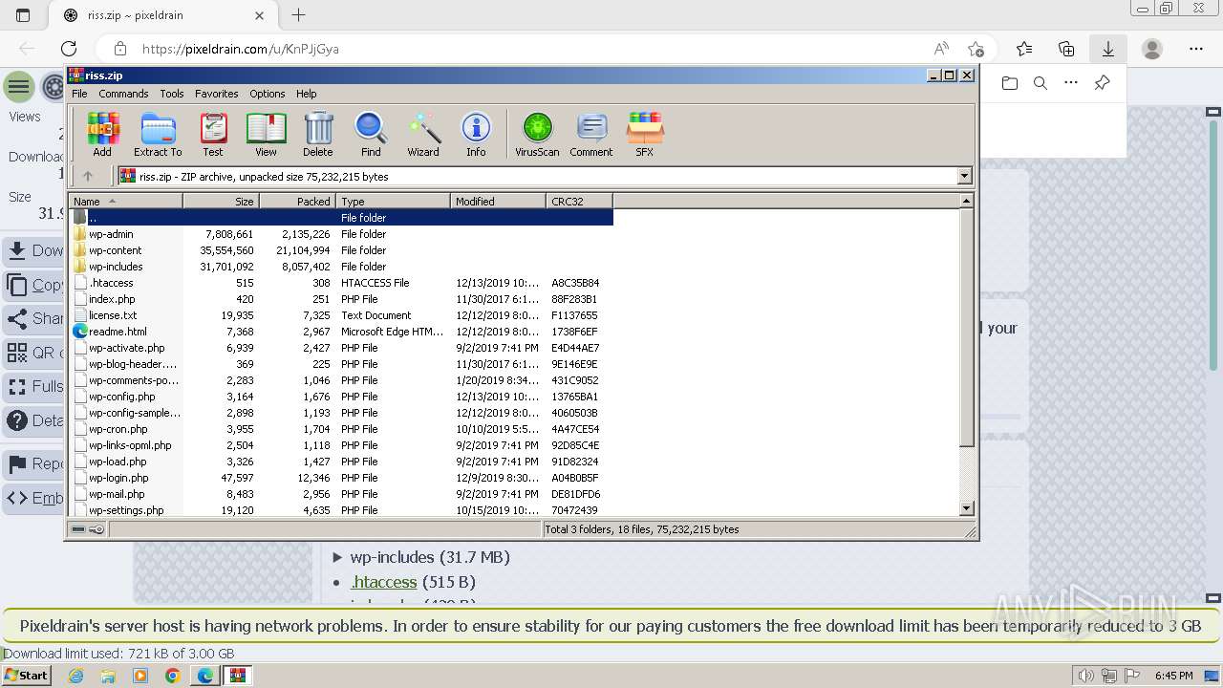This screenshot has height=688, width=1223.
Task: Open Edge Settings and more ellipsis
Action: [1196, 49]
